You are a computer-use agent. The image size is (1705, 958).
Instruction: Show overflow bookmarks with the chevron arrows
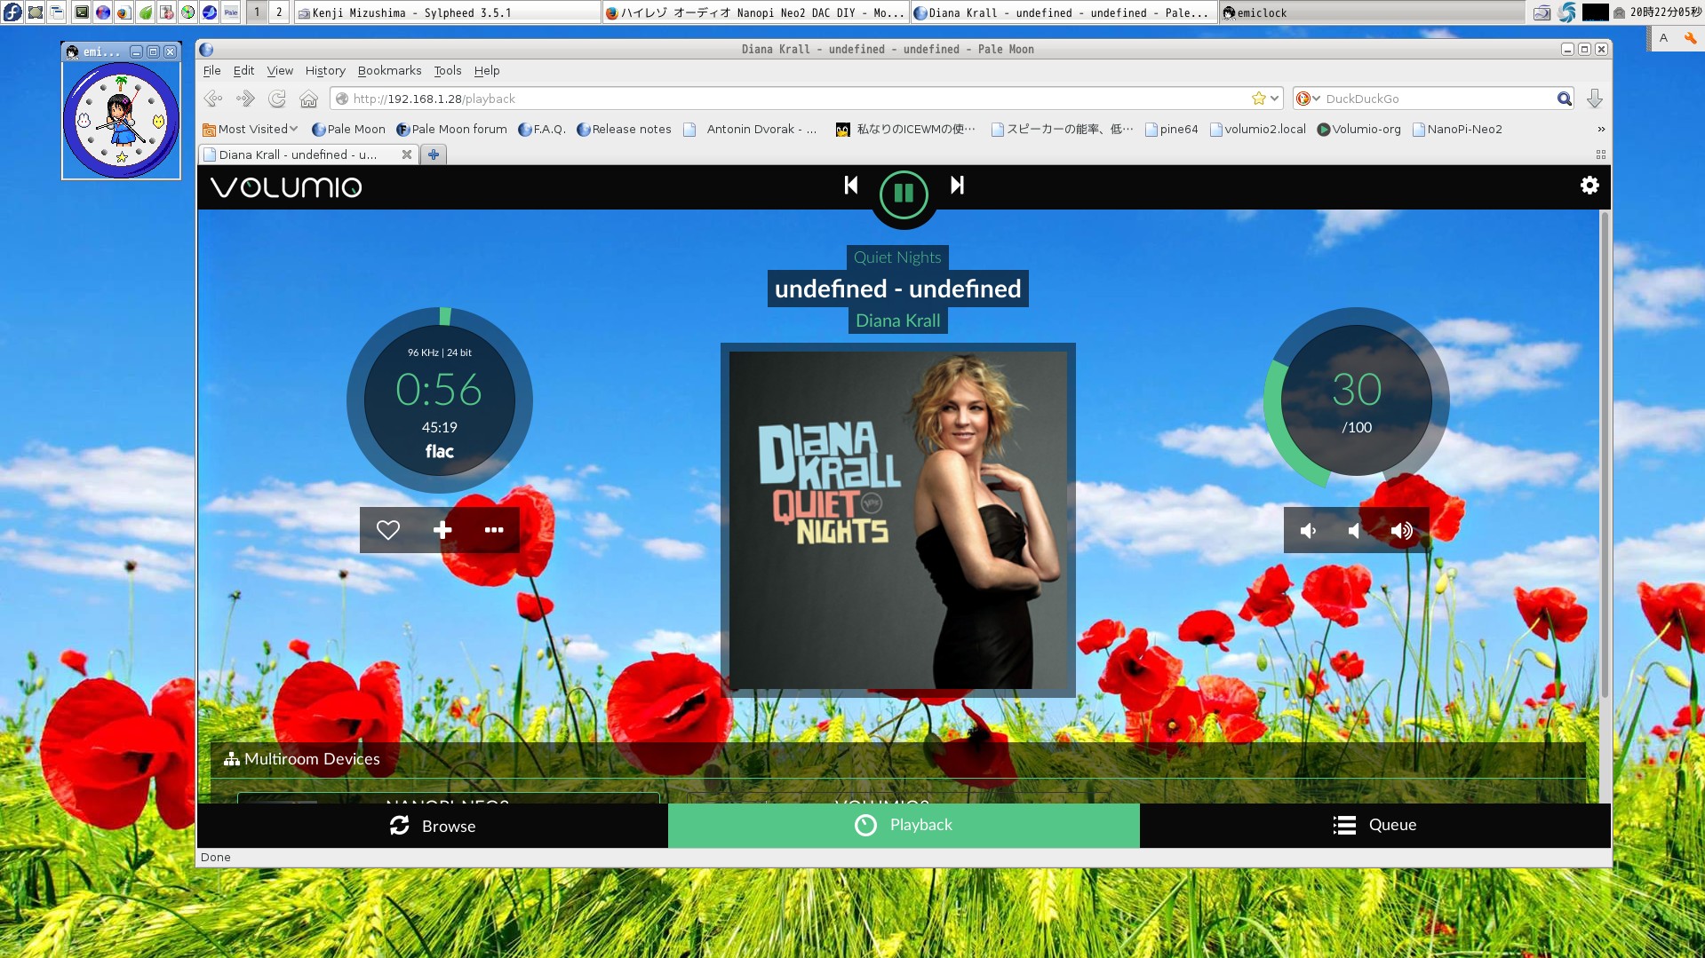click(x=1600, y=129)
